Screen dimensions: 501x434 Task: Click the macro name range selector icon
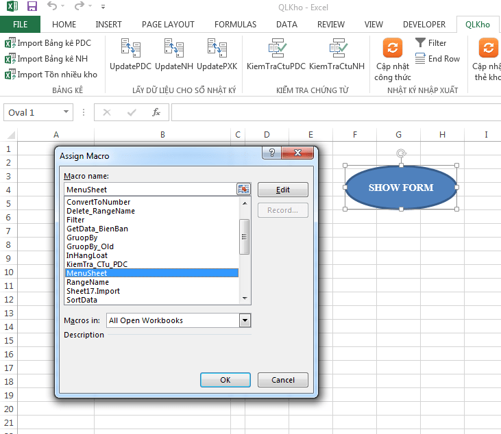pyautogui.click(x=244, y=190)
